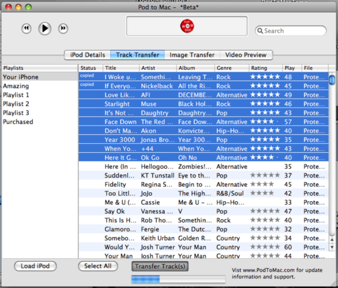
Task: Sort by the File column header
Action: 315,68
